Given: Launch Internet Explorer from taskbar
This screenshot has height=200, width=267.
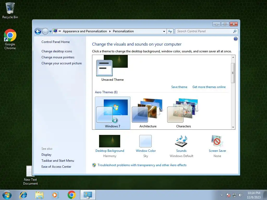Looking at the screenshot, I should click(x=23, y=195).
